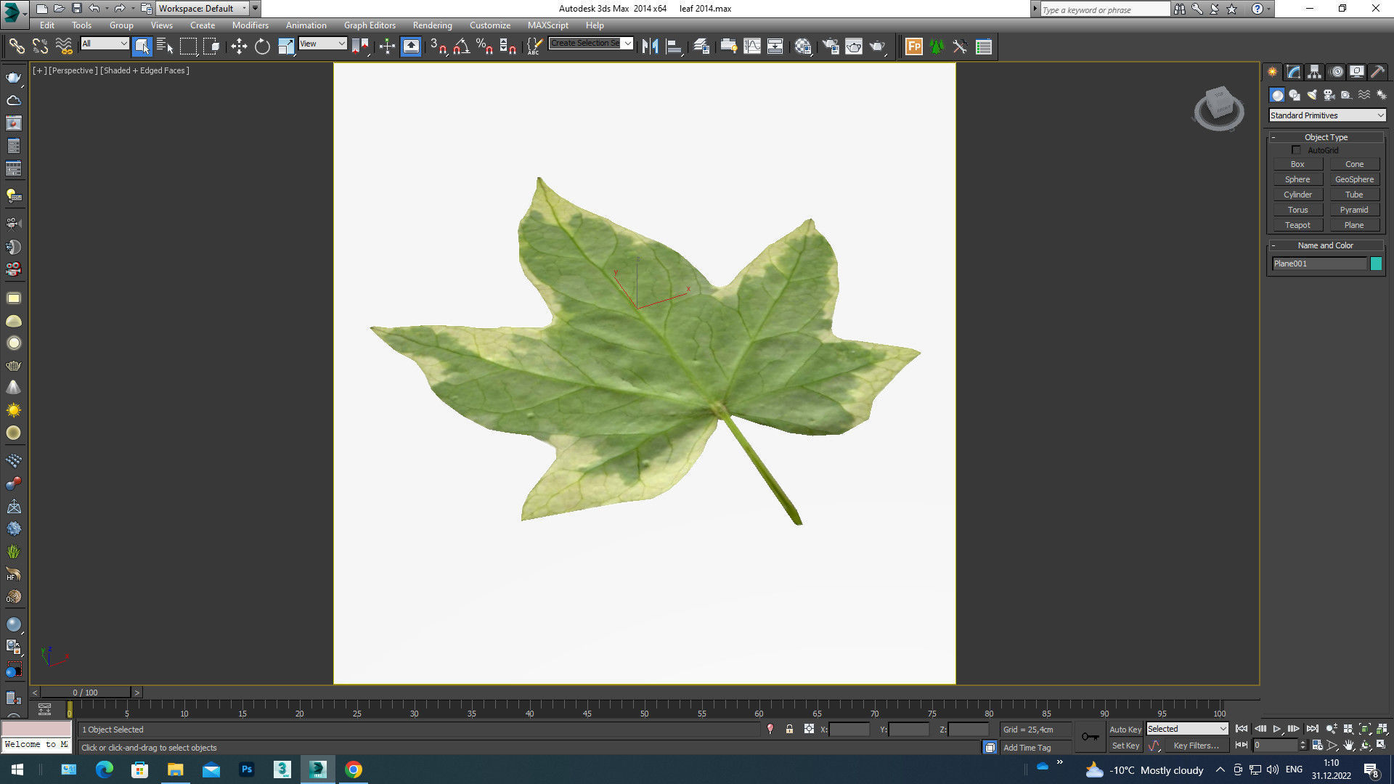Switch to Hierarchy panel tab
The height and width of the screenshot is (784, 1394).
pyautogui.click(x=1314, y=72)
